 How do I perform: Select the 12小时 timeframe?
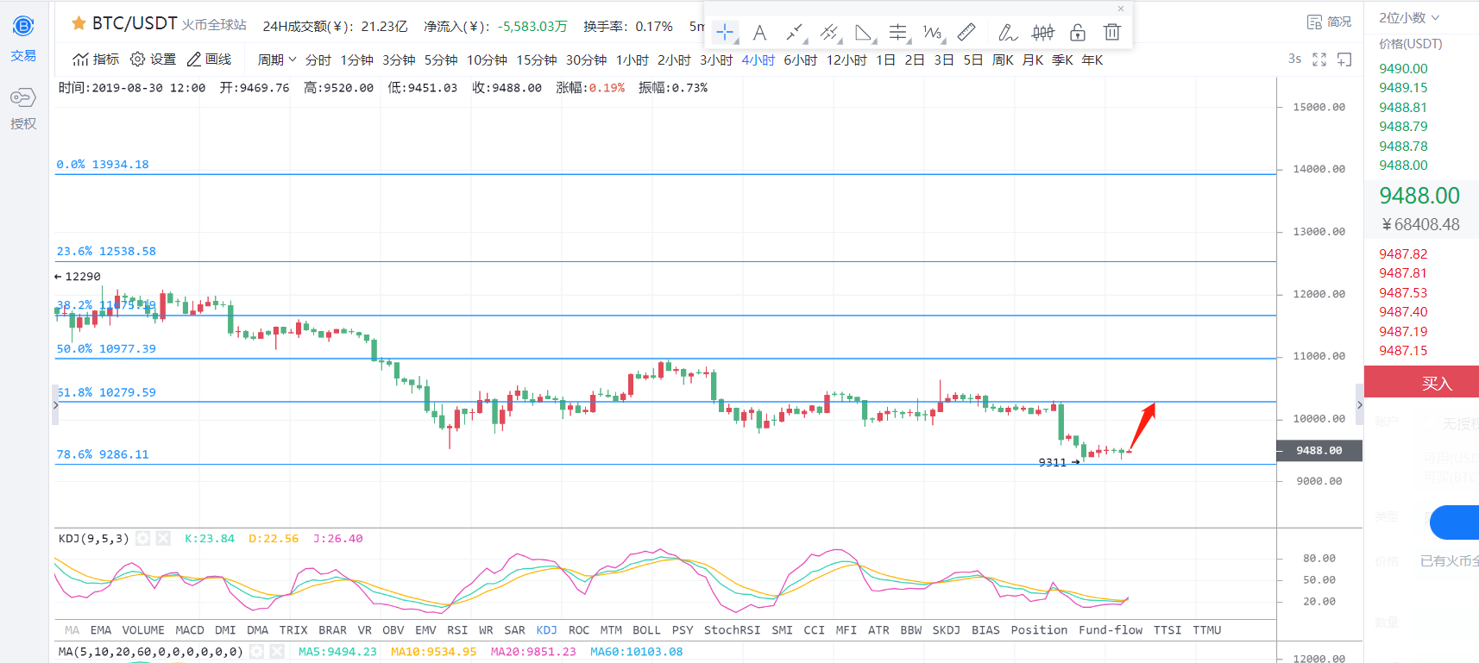click(x=846, y=59)
